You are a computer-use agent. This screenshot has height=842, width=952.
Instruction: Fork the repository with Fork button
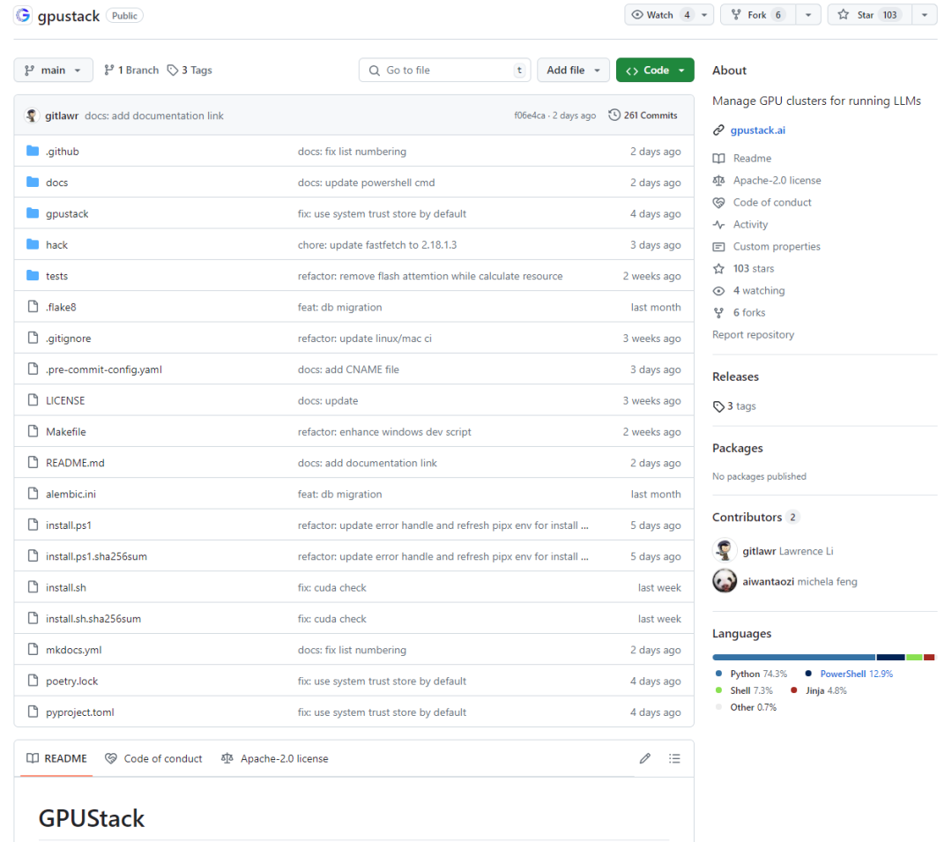point(758,15)
